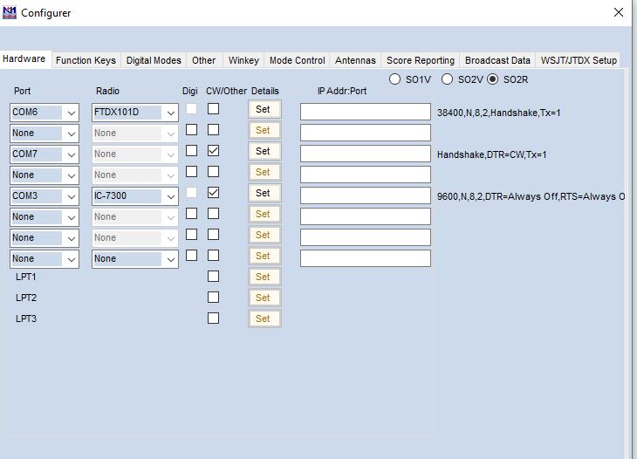This screenshot has height=459, width=637.
Task: Select the SO2V radio button
Action: (x=447, y=79)
